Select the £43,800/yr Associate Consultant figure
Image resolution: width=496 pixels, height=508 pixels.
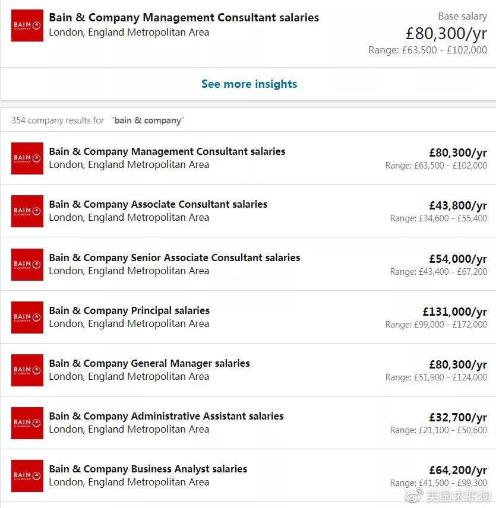pos(458,205)
